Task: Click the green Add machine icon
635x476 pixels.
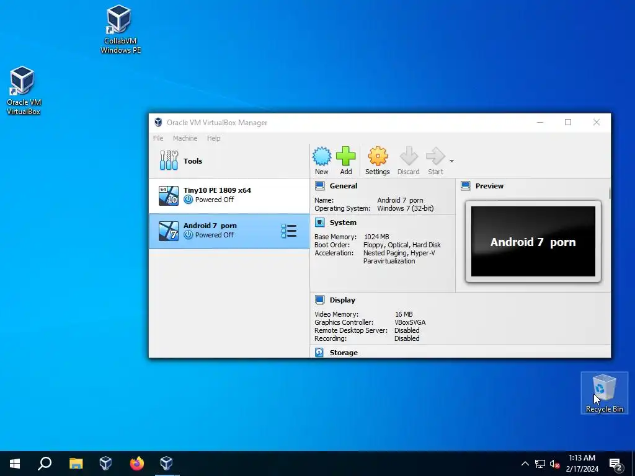Action: (345, 156)
